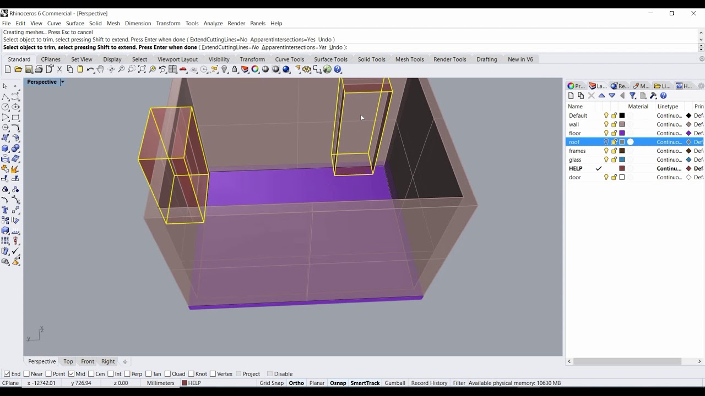This screenshot has width=705, height=396.
Task: Click the red car Set View icon
Action: tap(183, 69)
